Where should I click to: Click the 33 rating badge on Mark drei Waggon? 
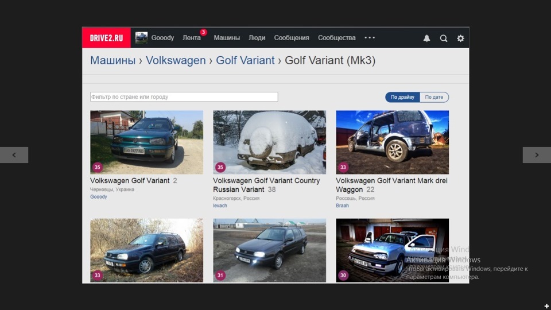[x=343, y=167]
